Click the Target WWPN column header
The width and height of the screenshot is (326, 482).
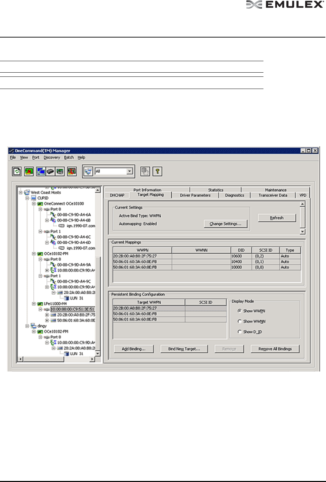(x=149, y=302)
